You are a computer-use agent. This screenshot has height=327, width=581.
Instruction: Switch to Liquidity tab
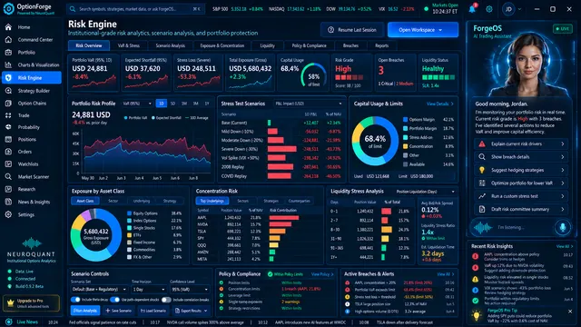[267, 45]
